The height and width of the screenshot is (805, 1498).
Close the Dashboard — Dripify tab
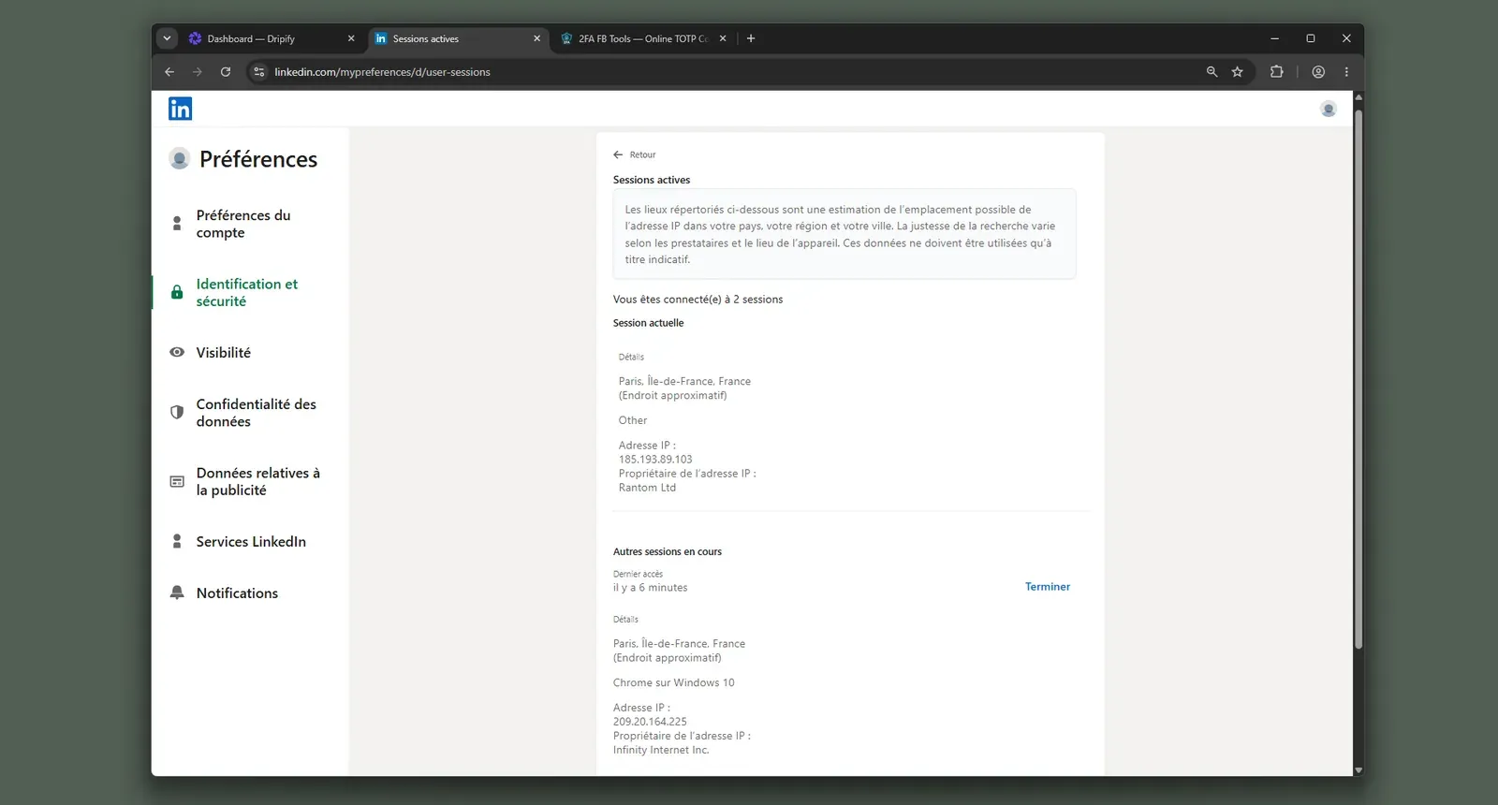351,38
